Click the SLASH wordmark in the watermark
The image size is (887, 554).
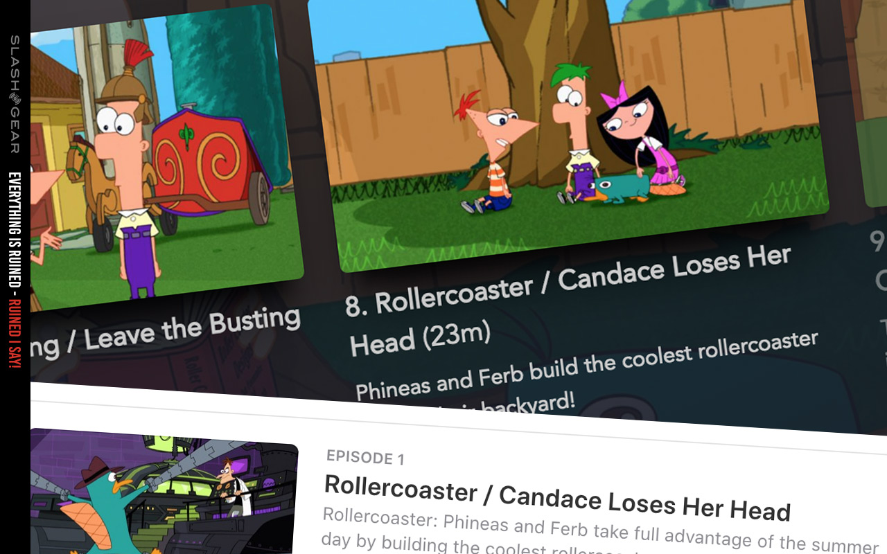(15, 64)
